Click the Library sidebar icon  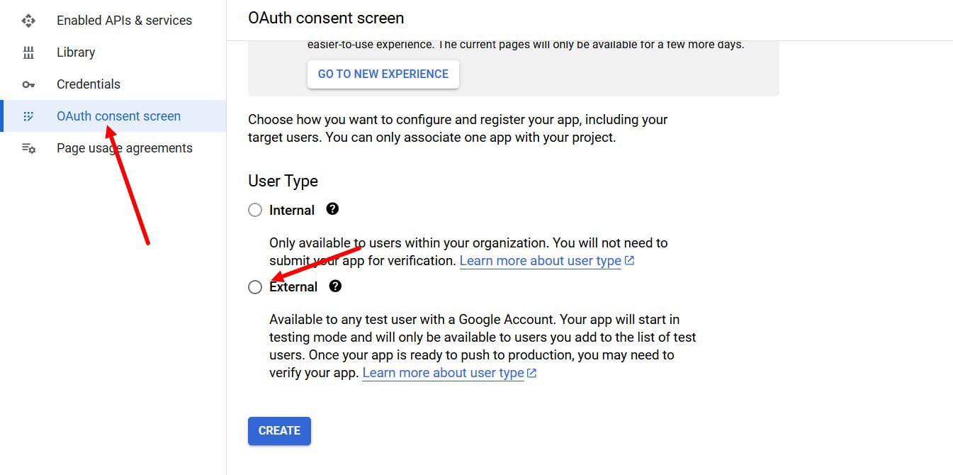28,52
